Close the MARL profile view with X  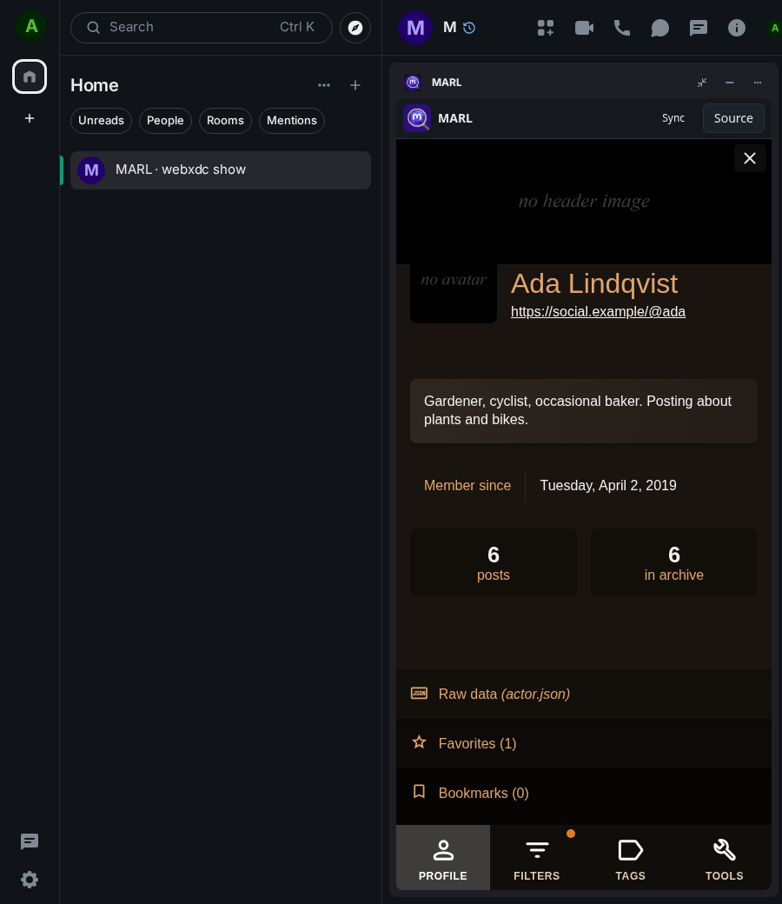pos(750,158)
